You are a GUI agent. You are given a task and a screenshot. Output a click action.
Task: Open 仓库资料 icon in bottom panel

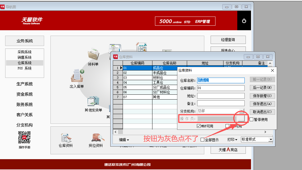tap(65, 138)
